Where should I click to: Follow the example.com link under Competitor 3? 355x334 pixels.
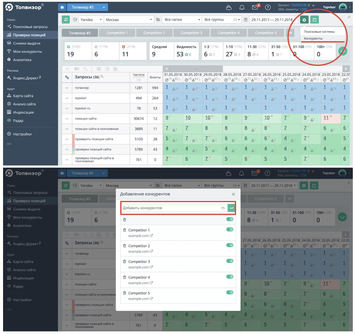(140, 267)
